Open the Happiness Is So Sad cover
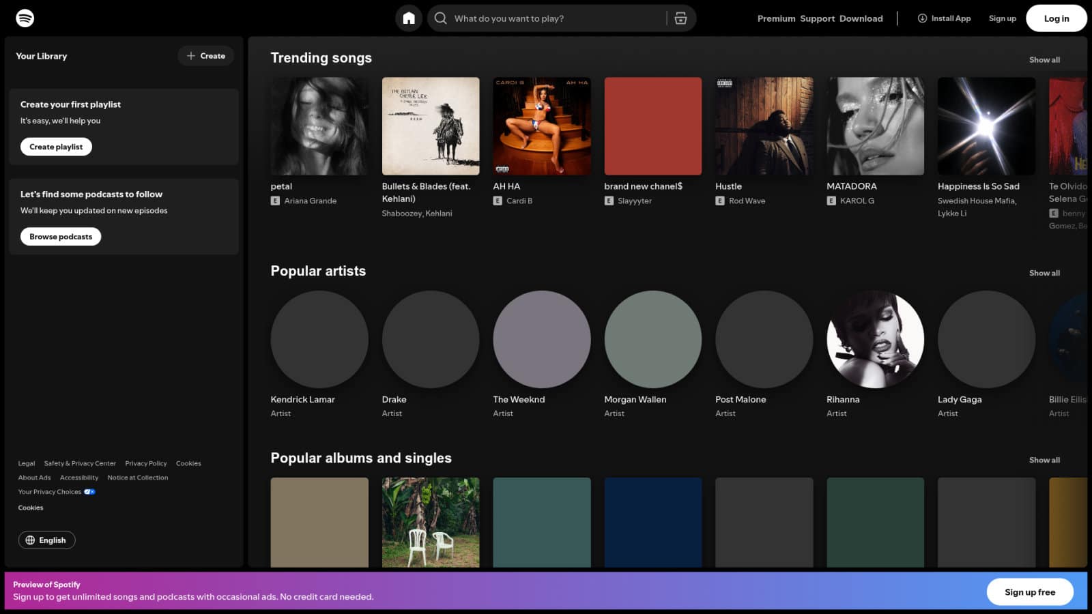Screen dimensions: 1092x614 click(x=987, y=126)
